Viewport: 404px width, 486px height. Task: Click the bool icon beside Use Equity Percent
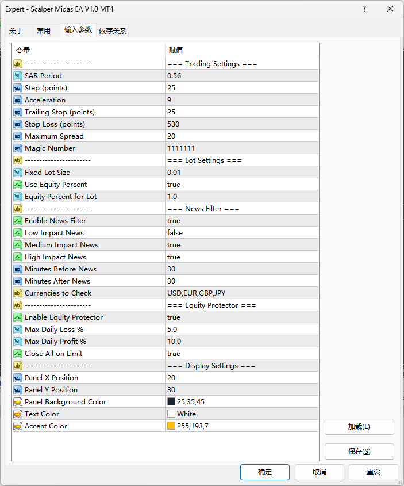coord(17,185)
